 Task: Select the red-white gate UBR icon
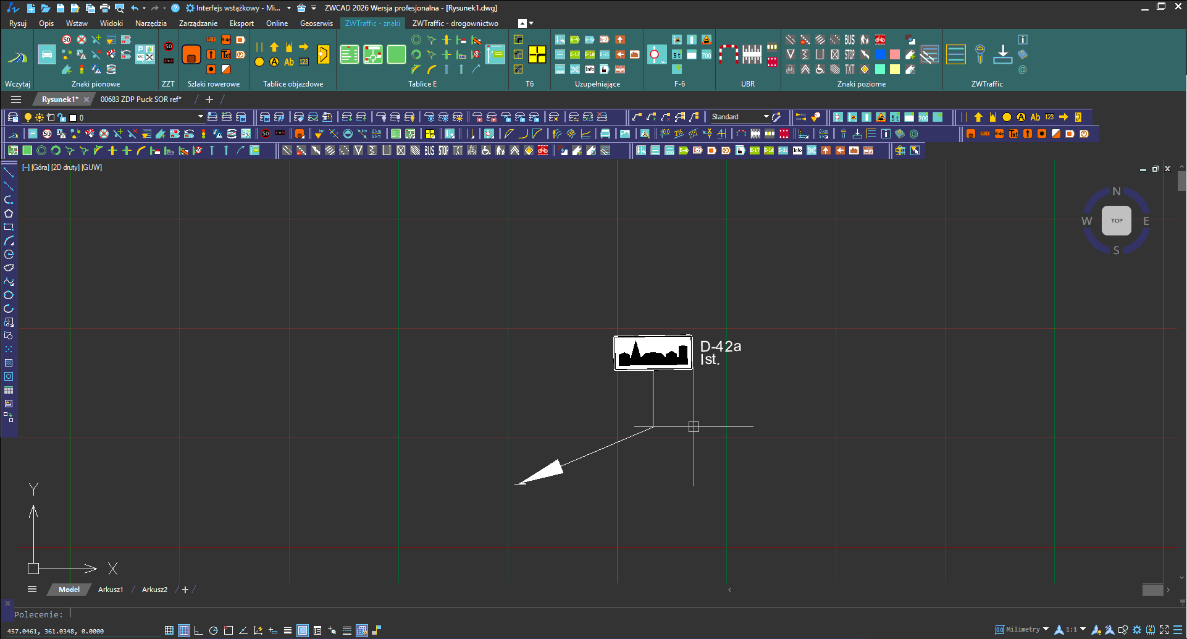tap(729, 54)
